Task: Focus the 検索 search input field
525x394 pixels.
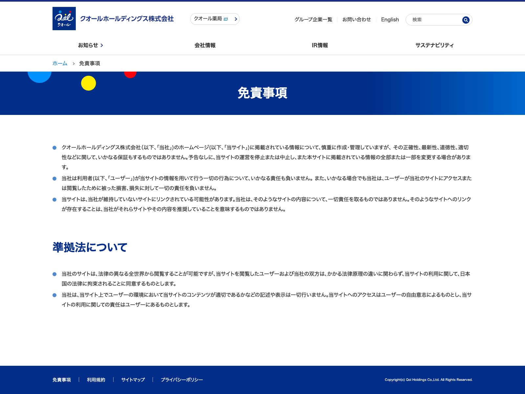Action: [435, 20]
